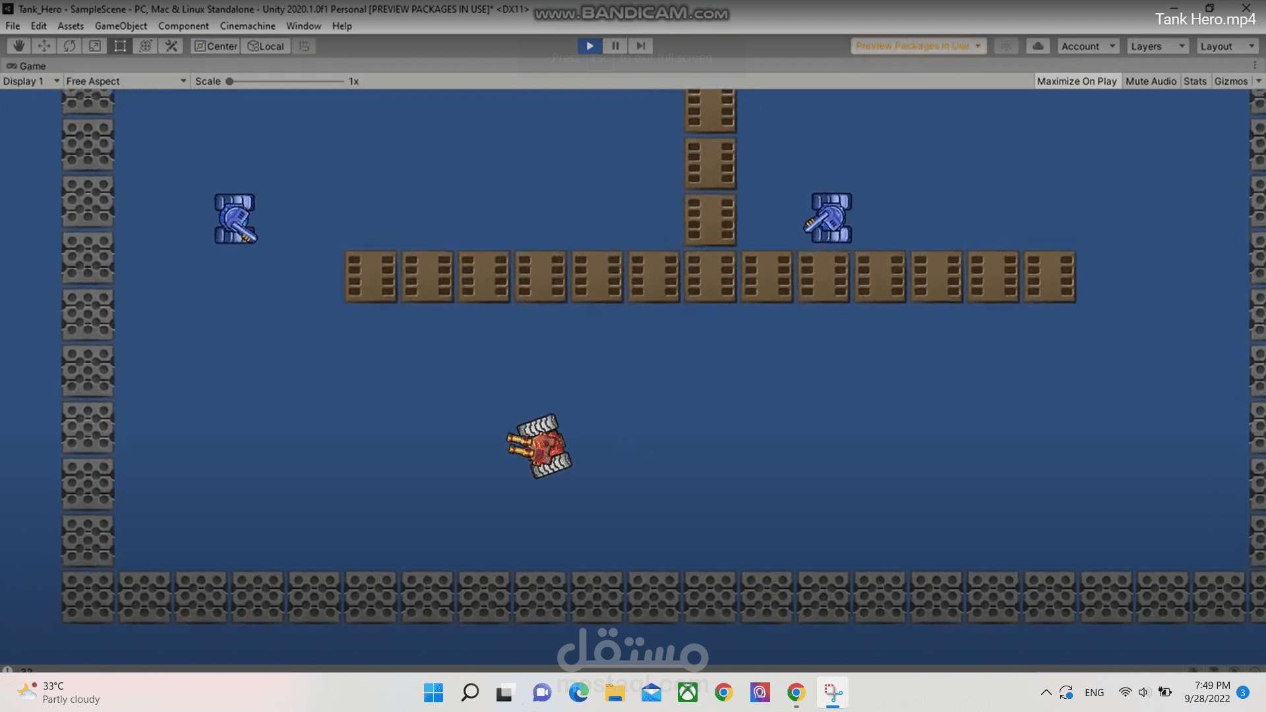Screen dimensions: 1266x712
Task: Select the Move tool
Action: 44,46
